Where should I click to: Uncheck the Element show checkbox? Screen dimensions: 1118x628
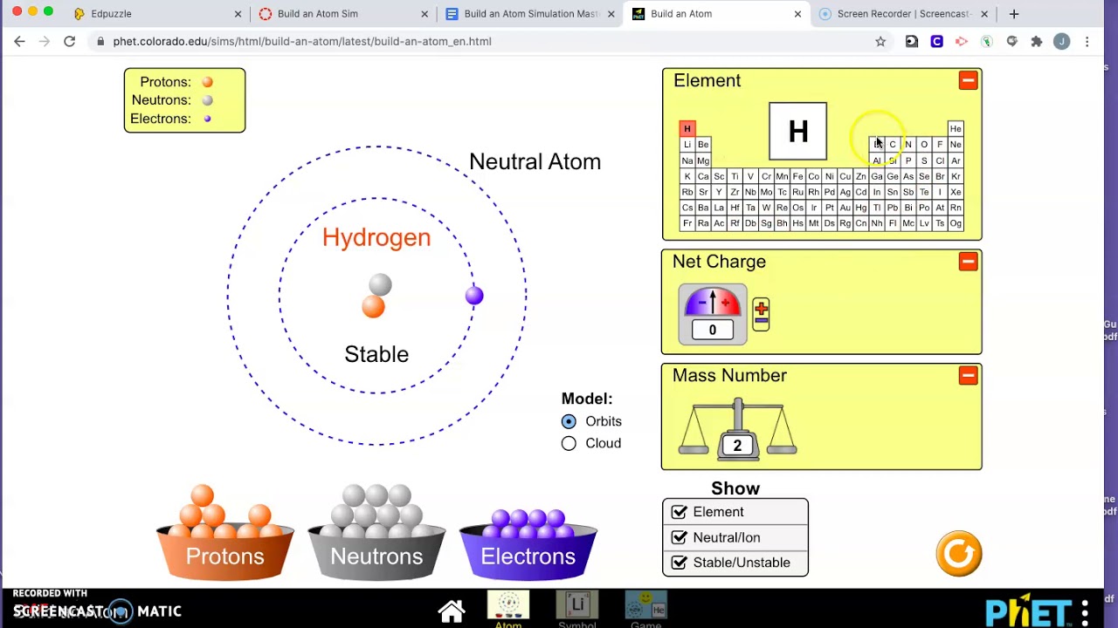click(679, 512)
